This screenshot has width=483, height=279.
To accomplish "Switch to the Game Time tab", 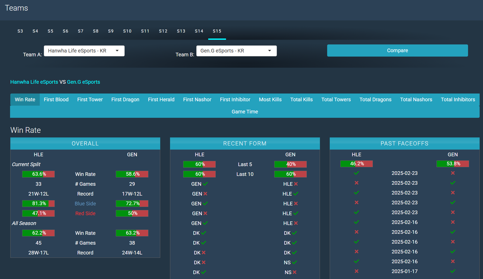I will point(245,112).
